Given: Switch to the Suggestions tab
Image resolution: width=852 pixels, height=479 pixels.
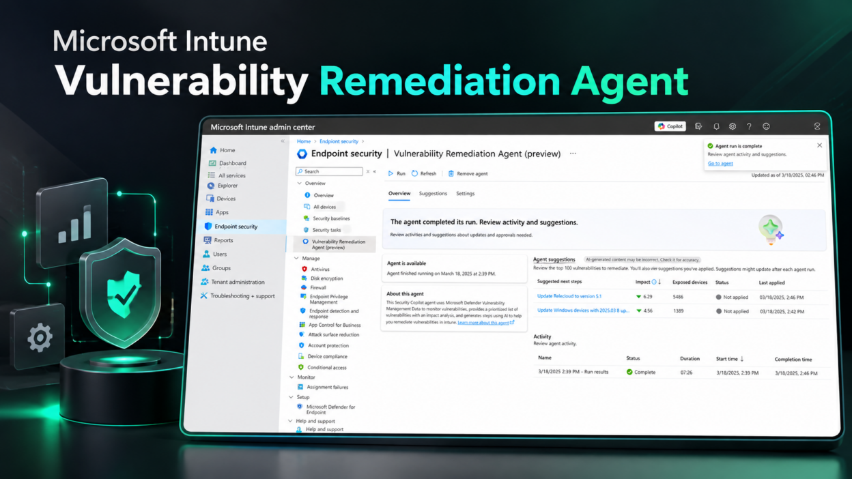Looking at the screenshot, I should (x=433, y=194).
